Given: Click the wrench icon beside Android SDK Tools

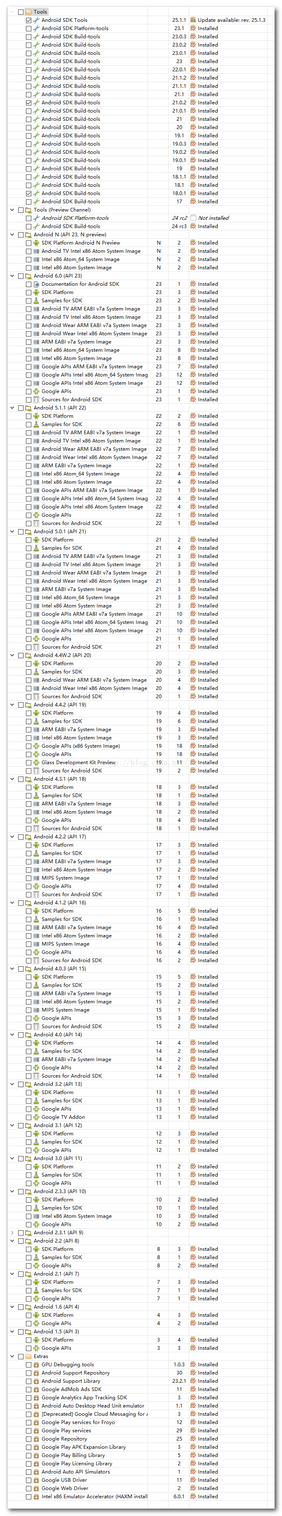Looking at the screenshot, I should pos(37,20).
